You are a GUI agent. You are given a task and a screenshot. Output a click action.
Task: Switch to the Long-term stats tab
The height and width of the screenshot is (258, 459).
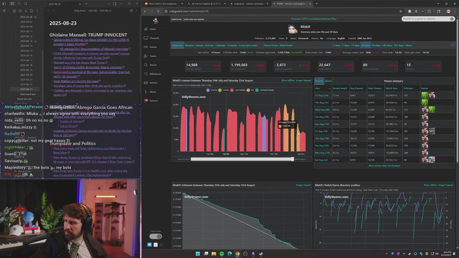(x=248, y=46)
